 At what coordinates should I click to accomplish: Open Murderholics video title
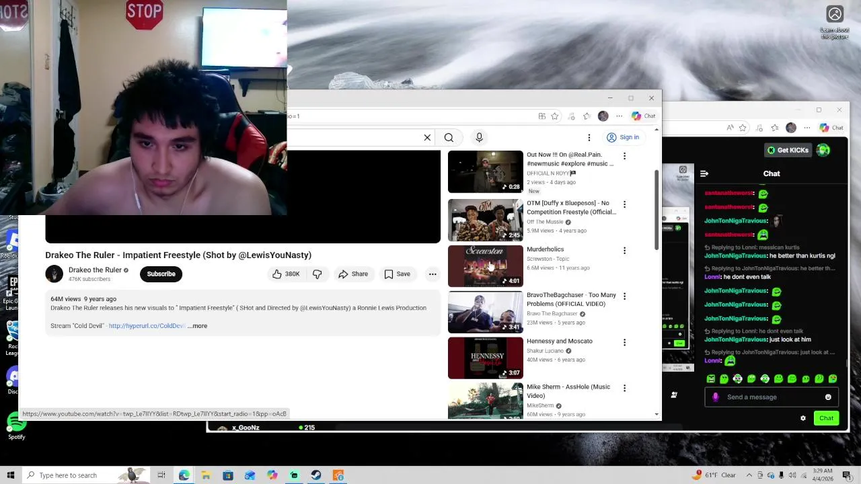tap(545, 249)
